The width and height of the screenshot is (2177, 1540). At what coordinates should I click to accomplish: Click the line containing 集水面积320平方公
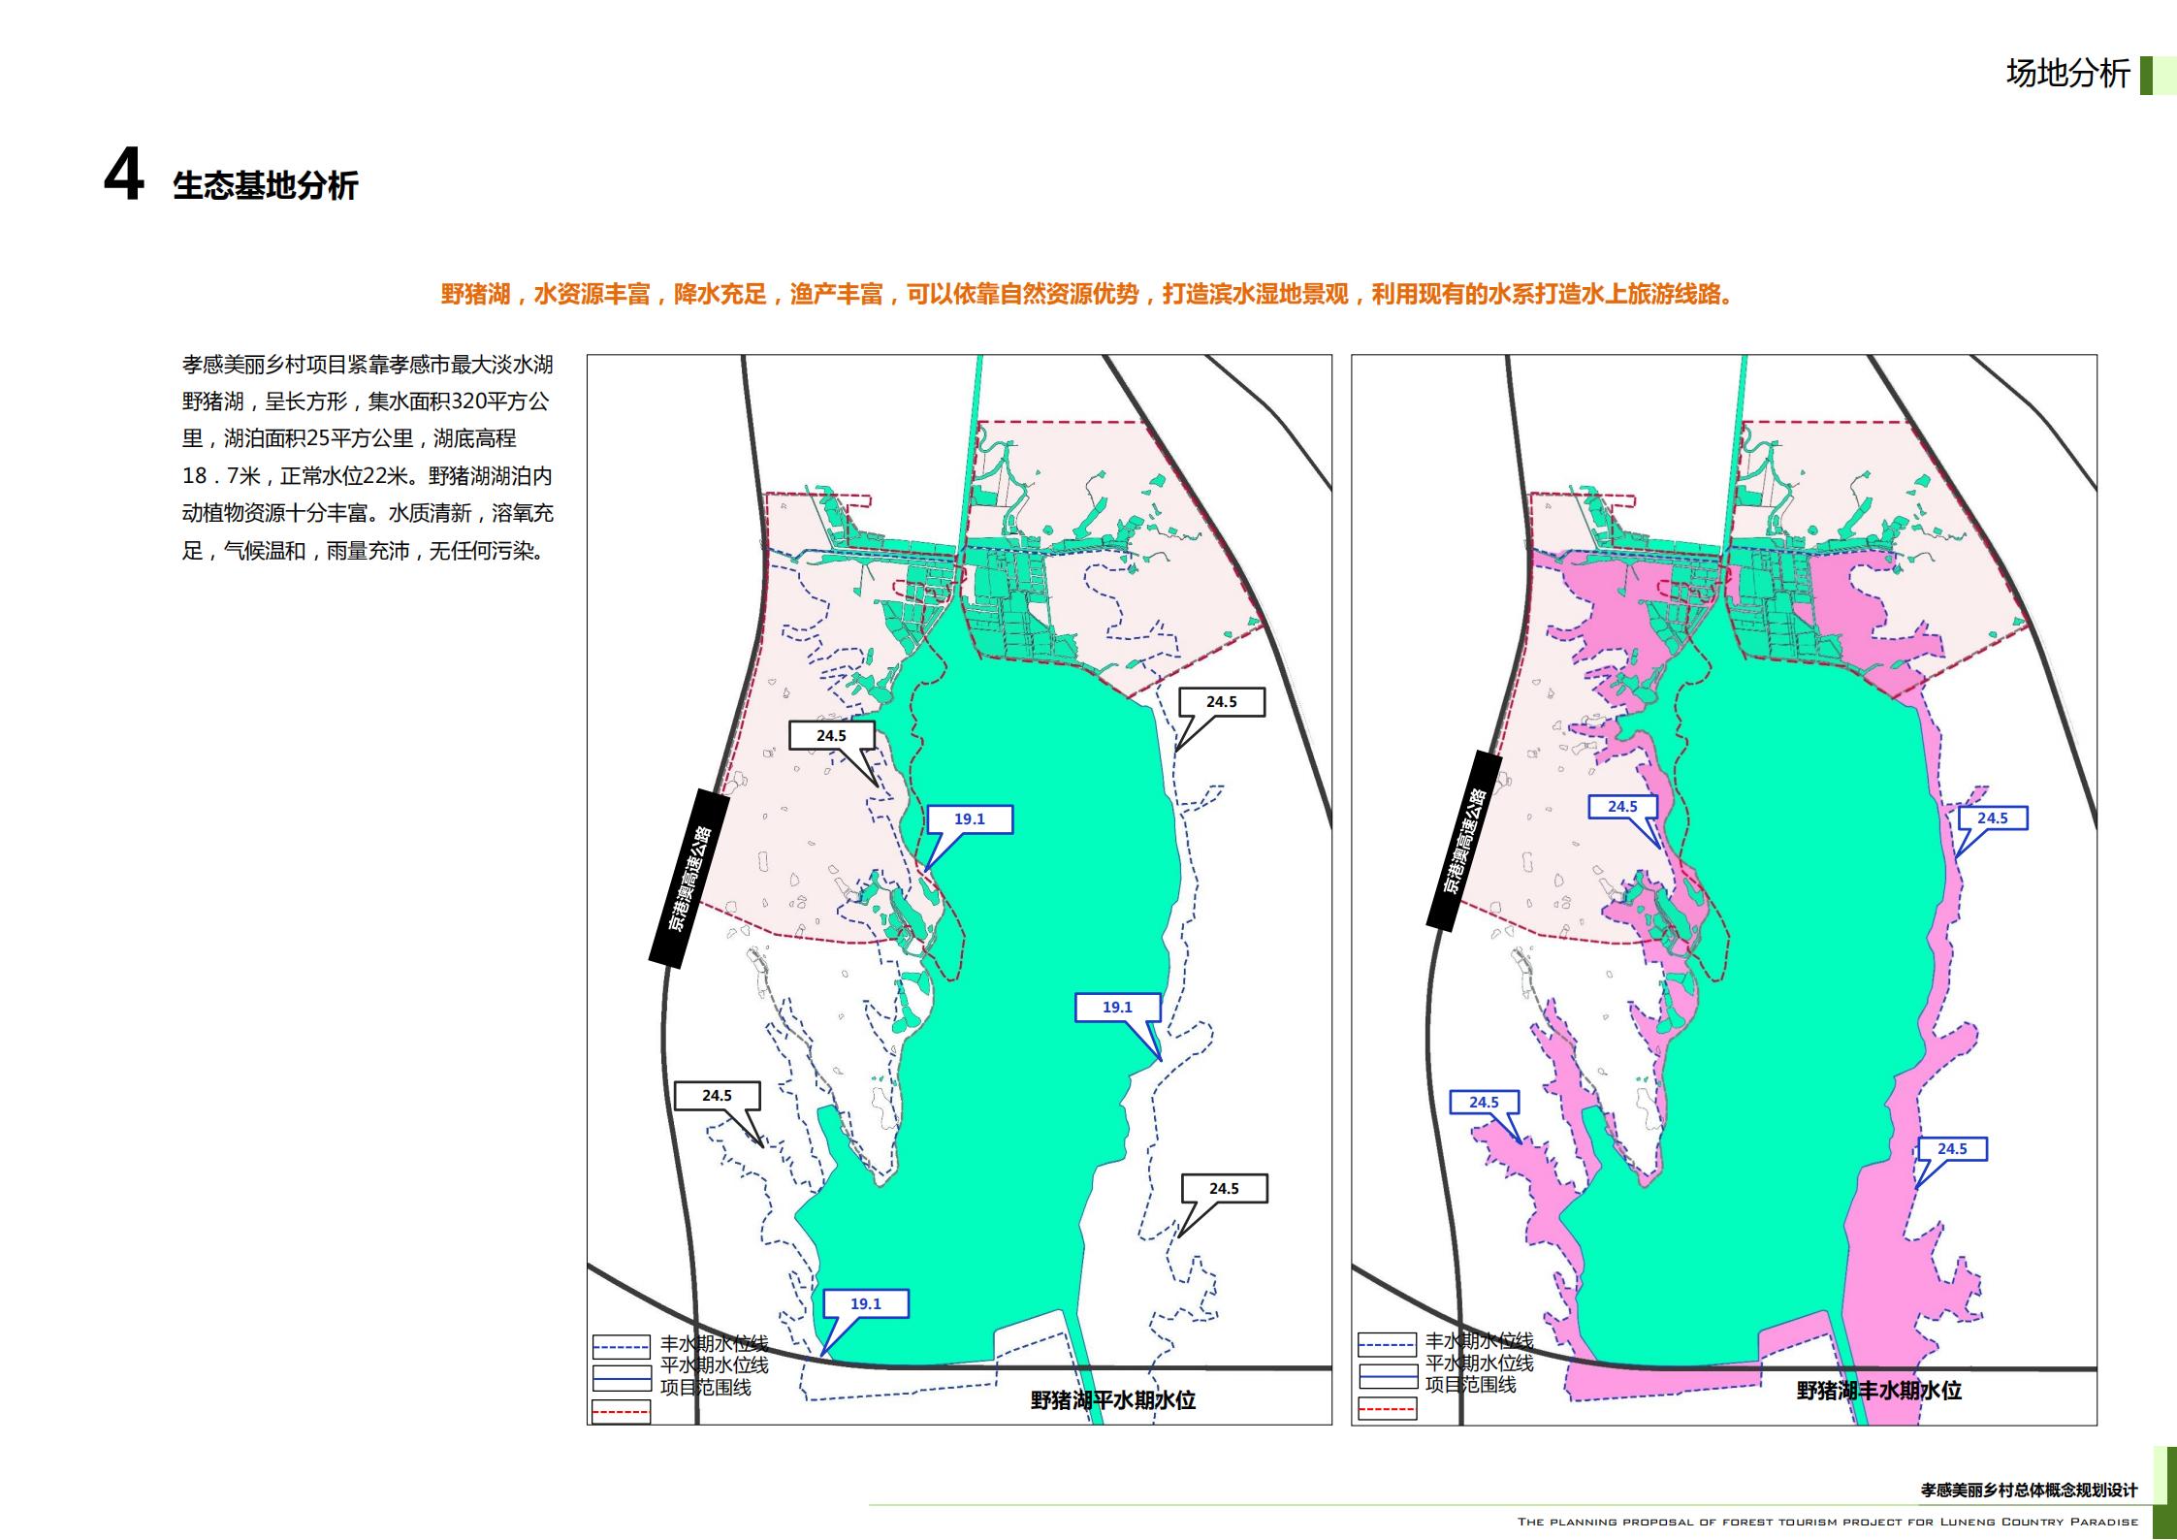tap(368, 401)
